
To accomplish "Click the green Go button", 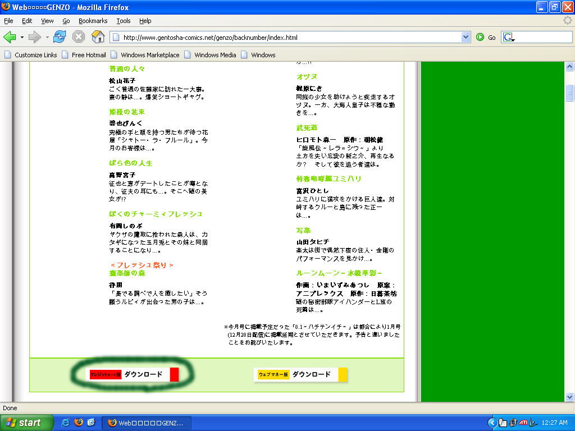I will [485, 38].
